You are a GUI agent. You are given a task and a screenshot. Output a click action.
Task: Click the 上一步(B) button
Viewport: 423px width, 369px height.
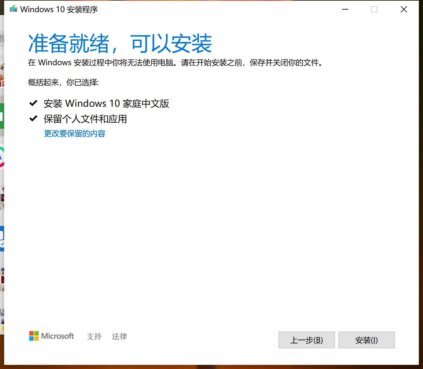point(306,340)
